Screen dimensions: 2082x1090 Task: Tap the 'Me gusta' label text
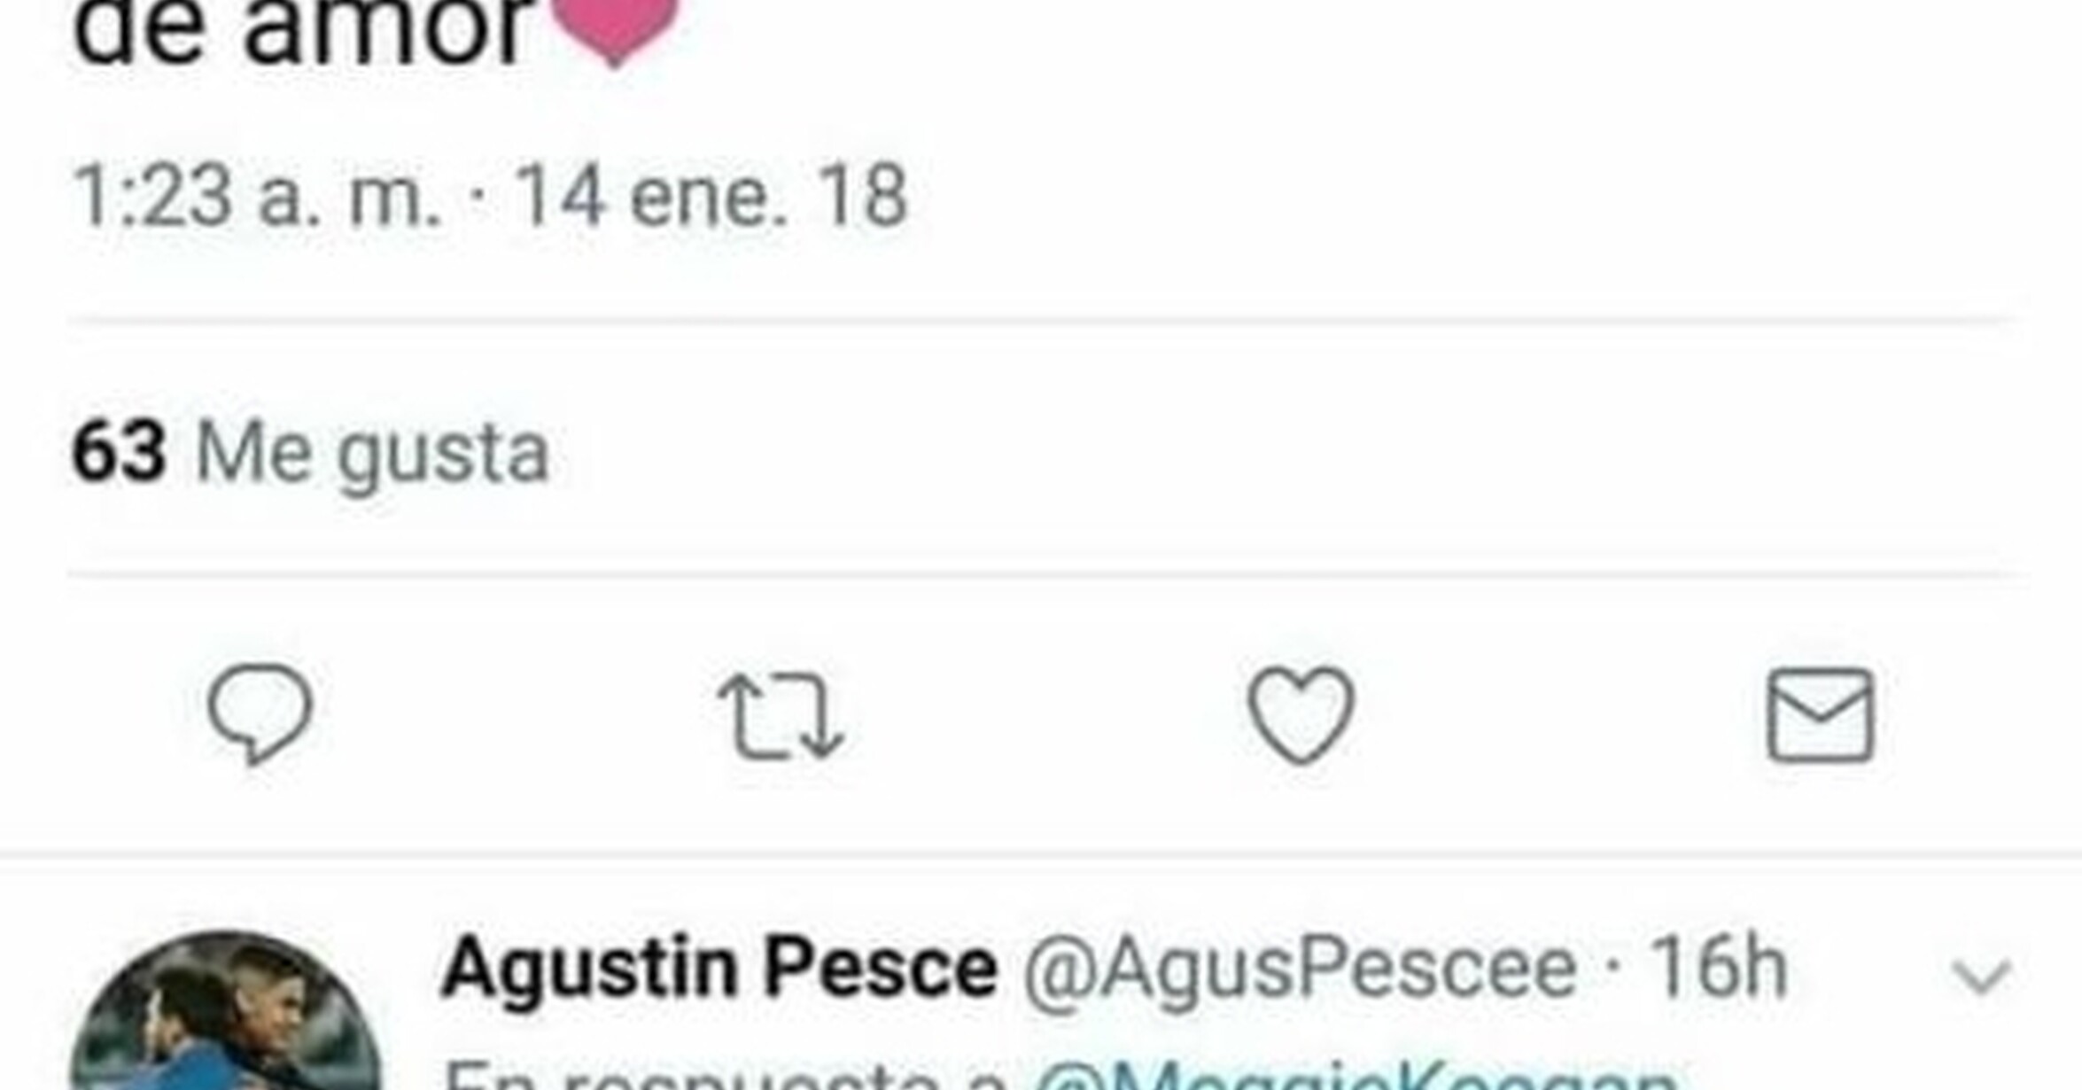tap(373, 455)
